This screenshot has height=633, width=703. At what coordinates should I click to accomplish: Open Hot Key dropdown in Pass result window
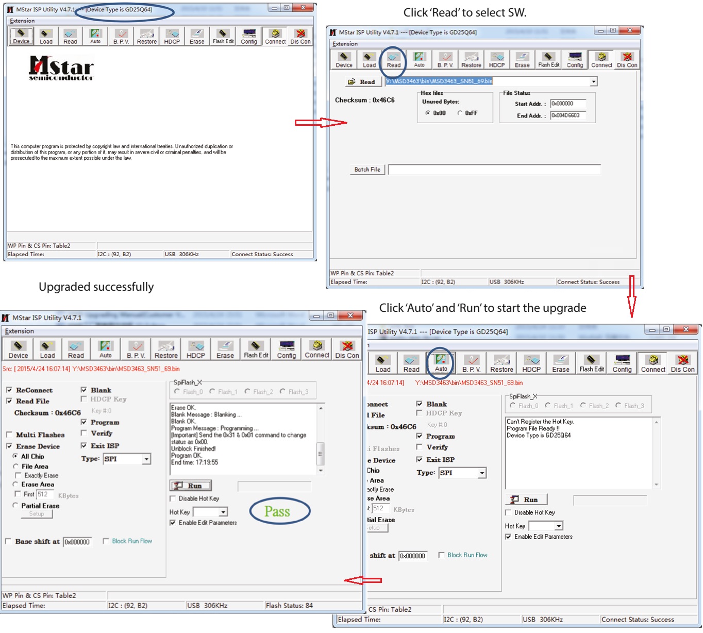click(223, 512)
